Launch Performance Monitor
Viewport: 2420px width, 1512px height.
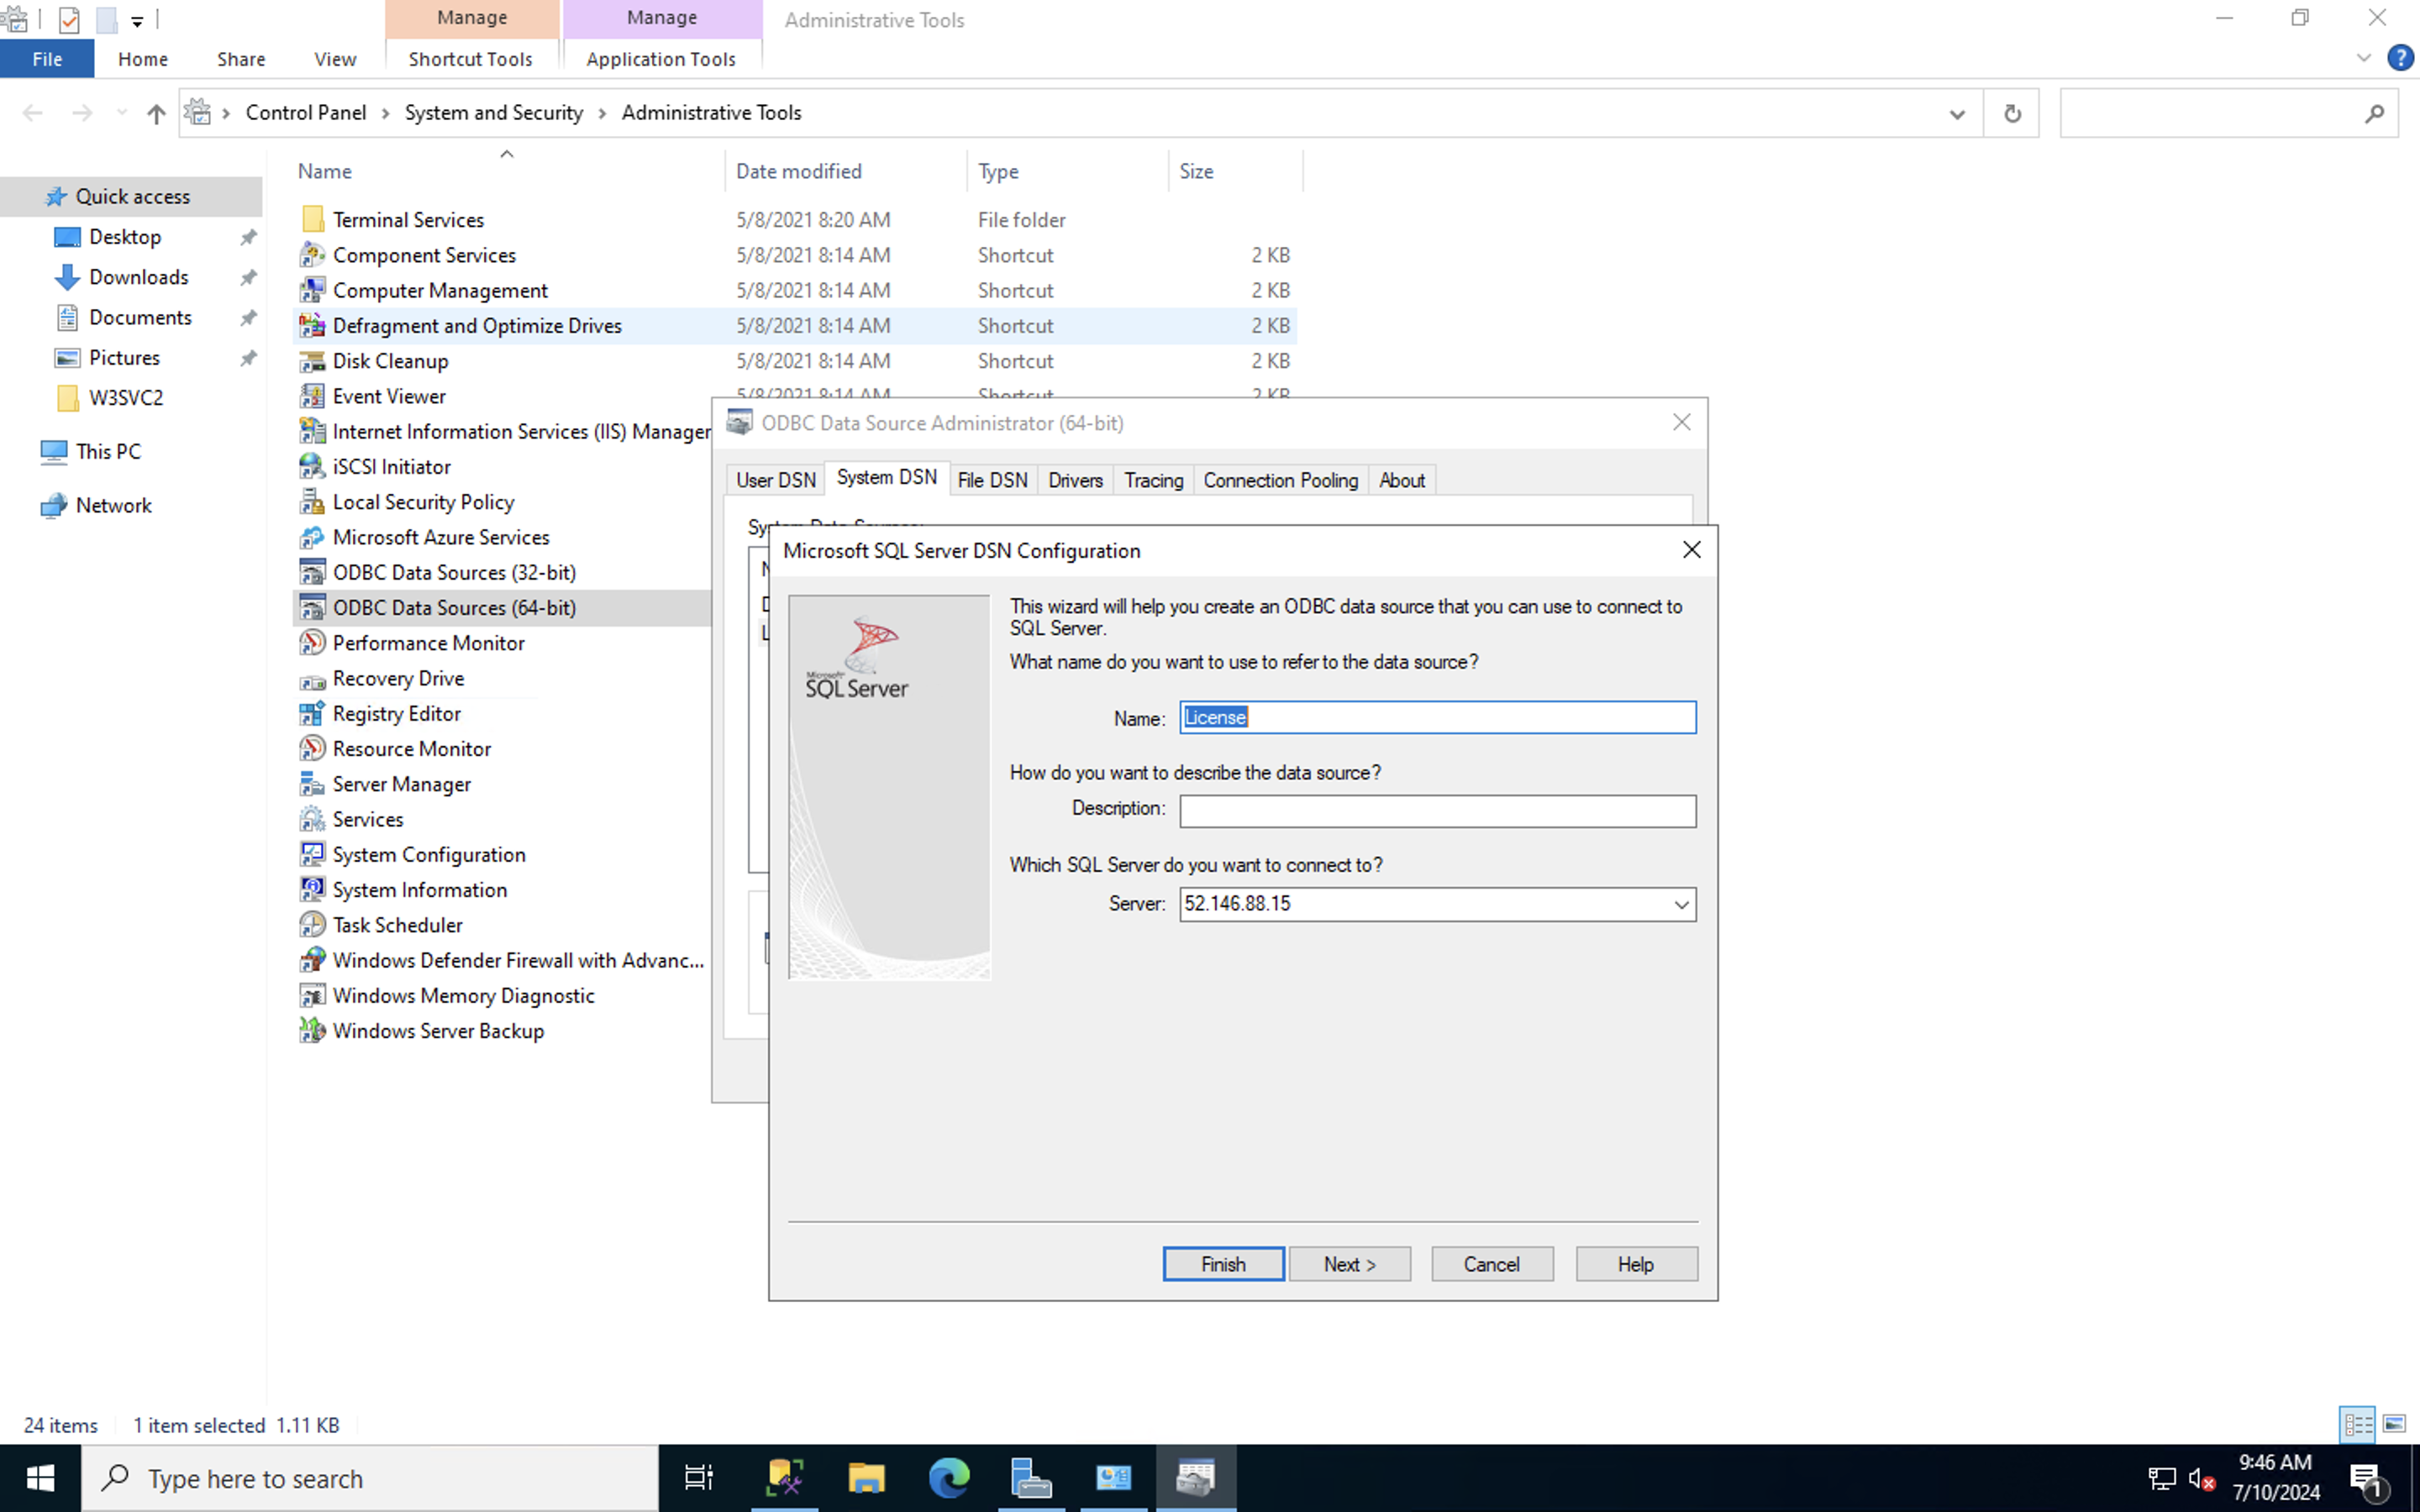428,643
